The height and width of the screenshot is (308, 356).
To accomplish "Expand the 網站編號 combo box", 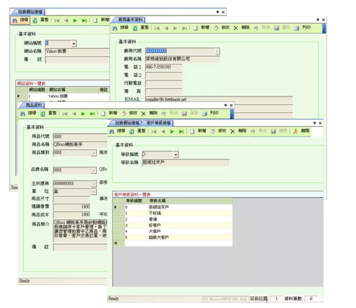I will 74,43.
